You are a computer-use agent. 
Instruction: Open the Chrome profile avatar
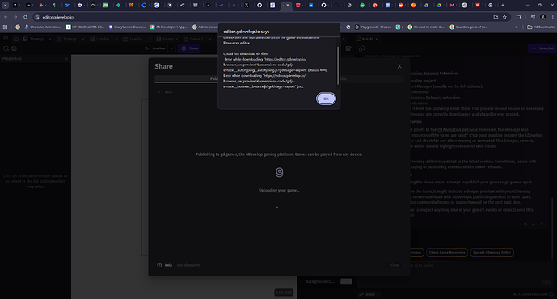(542, 17)
